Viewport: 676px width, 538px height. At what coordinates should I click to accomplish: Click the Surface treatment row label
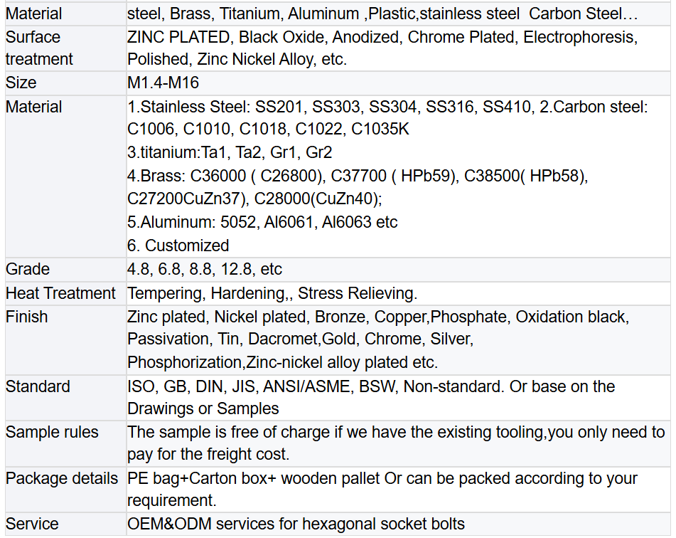point(39,48)
